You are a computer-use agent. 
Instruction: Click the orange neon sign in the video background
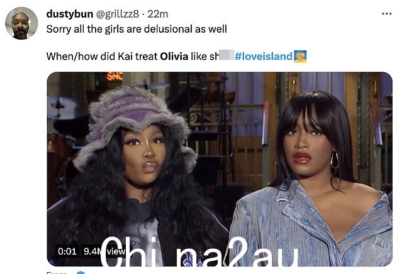115,76
